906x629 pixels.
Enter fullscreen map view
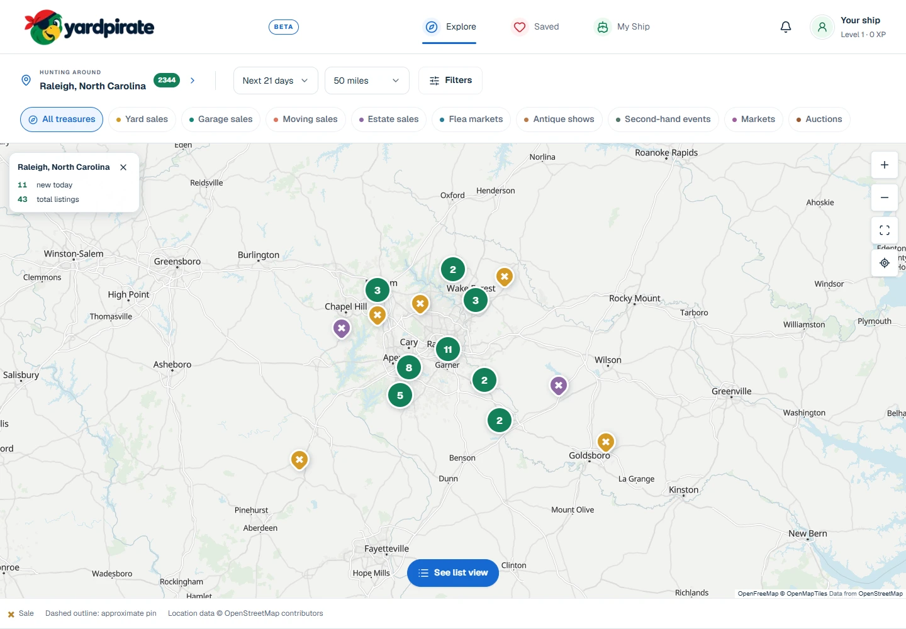point(885,230)
